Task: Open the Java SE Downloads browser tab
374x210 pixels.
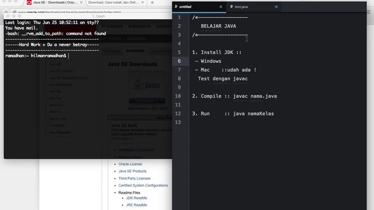Action: 55,2
